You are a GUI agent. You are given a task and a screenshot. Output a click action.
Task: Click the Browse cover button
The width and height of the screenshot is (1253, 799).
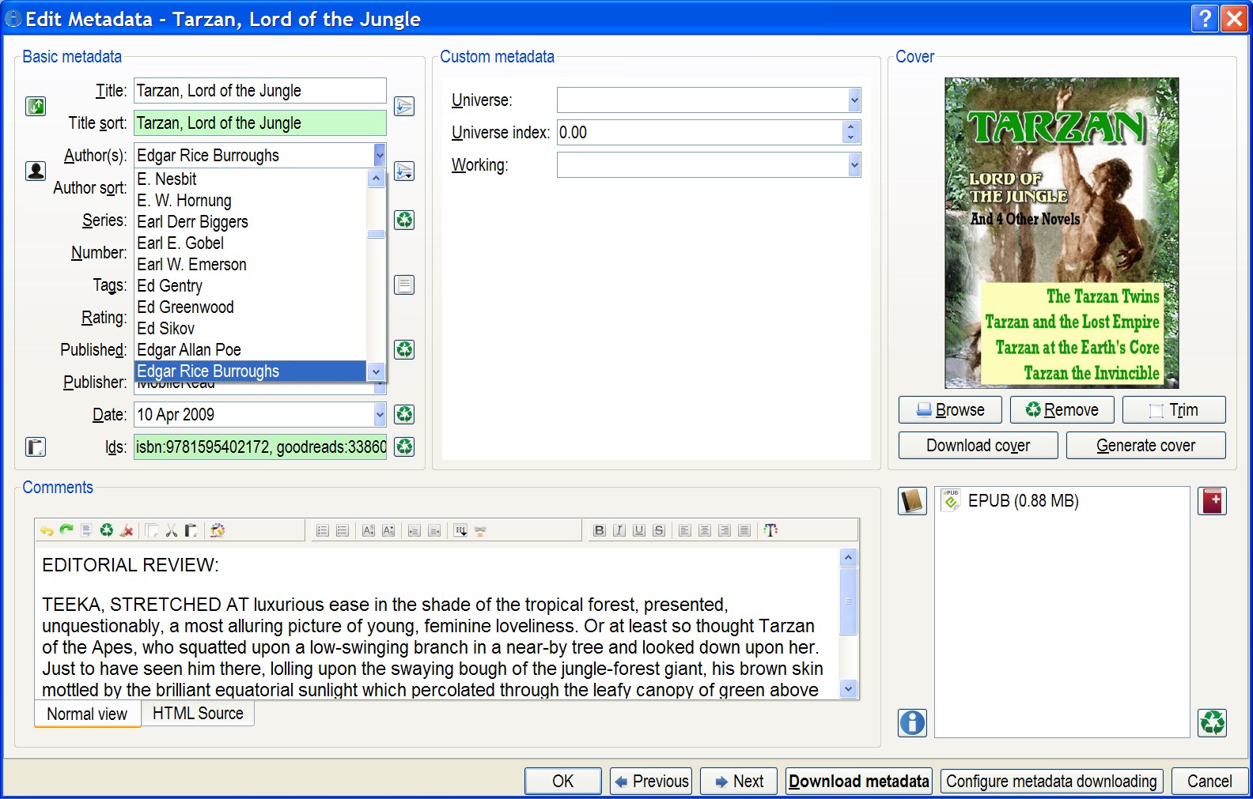[950, 410]
